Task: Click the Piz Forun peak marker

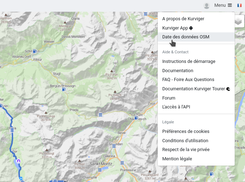Action: tap(111, 71)
